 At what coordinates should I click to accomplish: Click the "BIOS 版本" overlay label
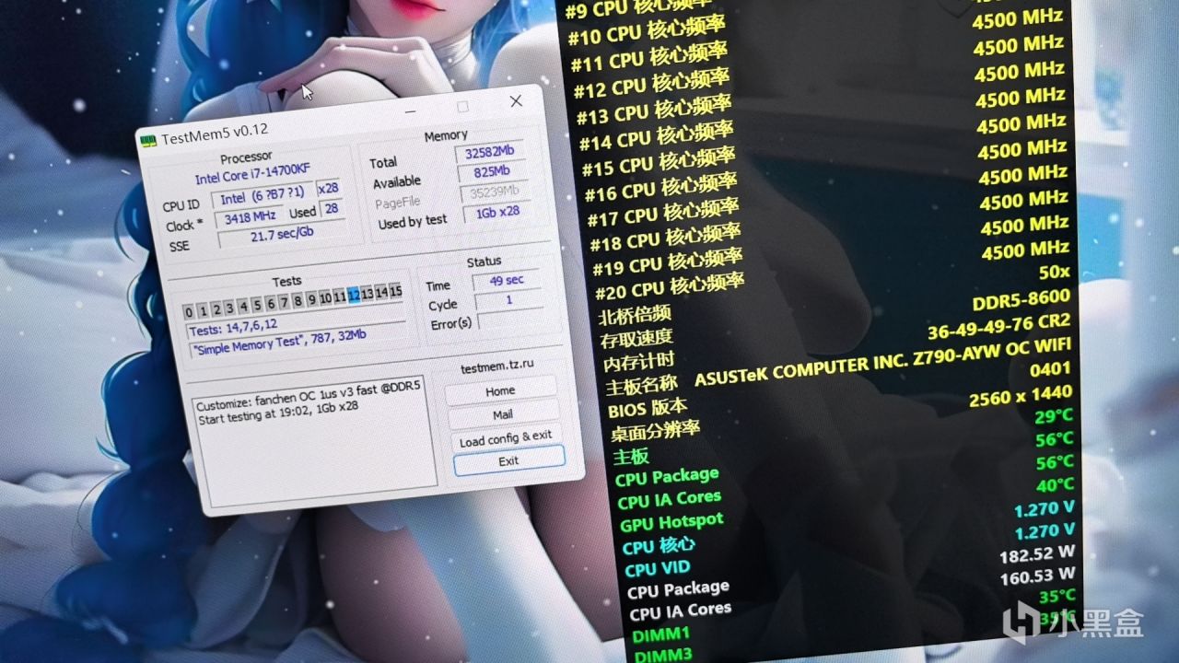pyautogui.click(x=648, y=407)
